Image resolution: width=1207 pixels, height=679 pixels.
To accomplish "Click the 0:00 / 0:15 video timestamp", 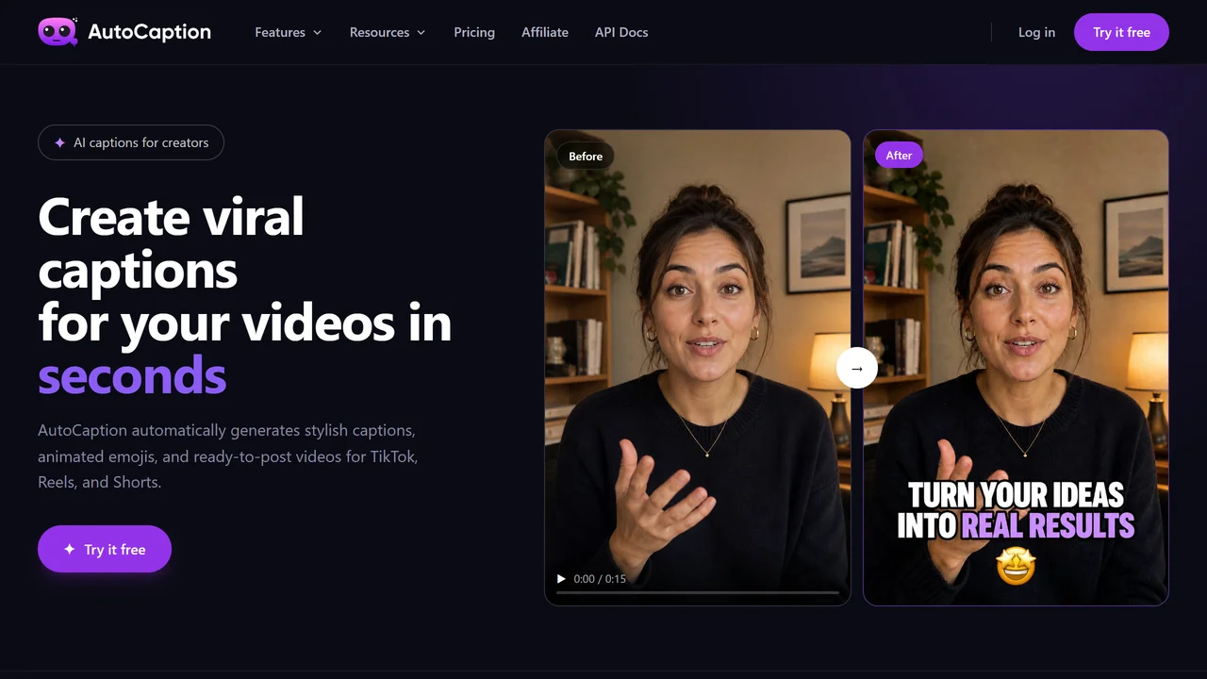I will (x=600, y=578).
